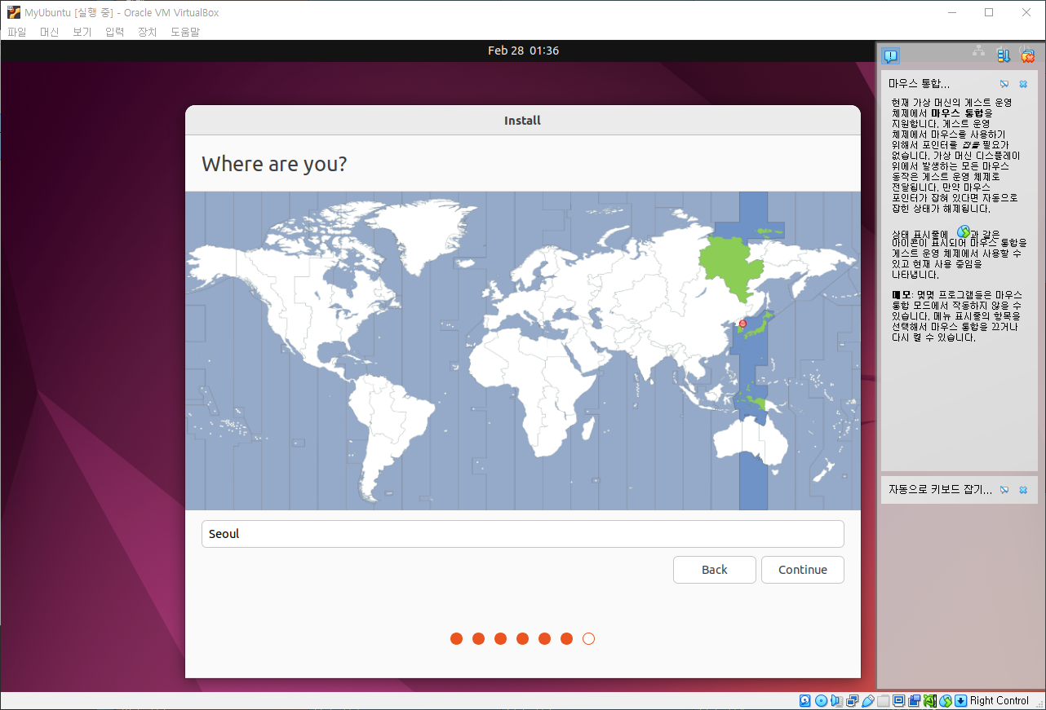Click the do-not-show-again icon on 자동으로 키보드 잡기 notification

[1004, 490]
